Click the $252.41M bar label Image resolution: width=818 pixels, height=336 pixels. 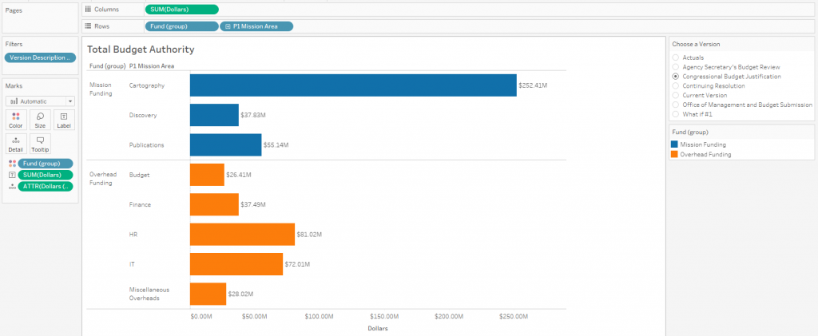tap(533, 85)
